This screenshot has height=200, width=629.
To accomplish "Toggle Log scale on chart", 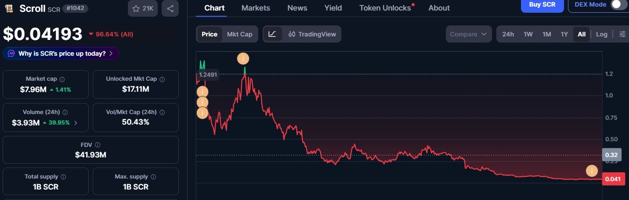I will (x=602, y=34).
